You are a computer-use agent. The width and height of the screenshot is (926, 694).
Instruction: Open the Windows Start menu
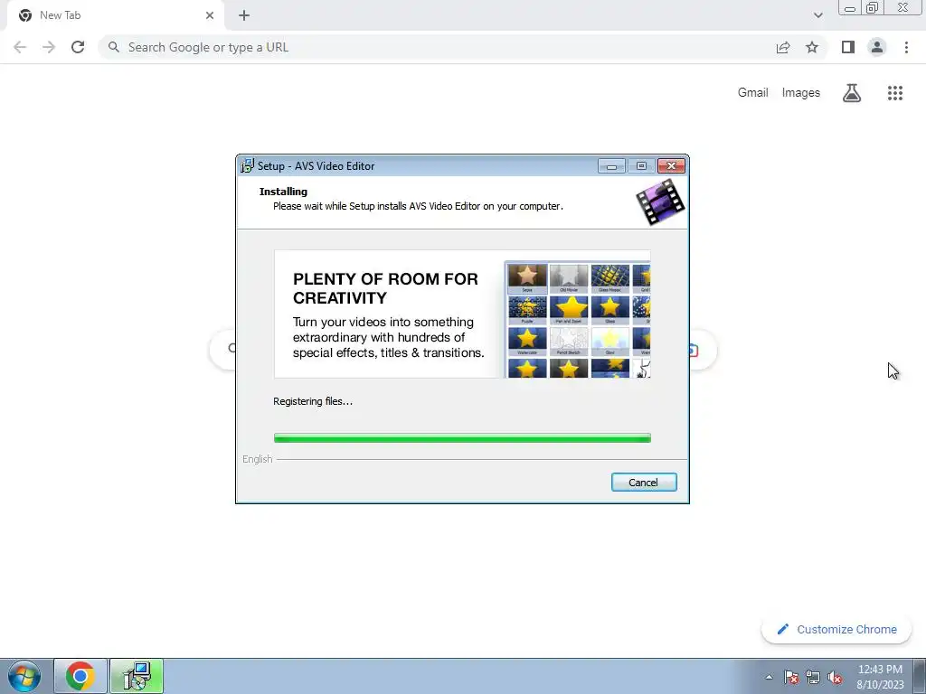click(24, 676)
